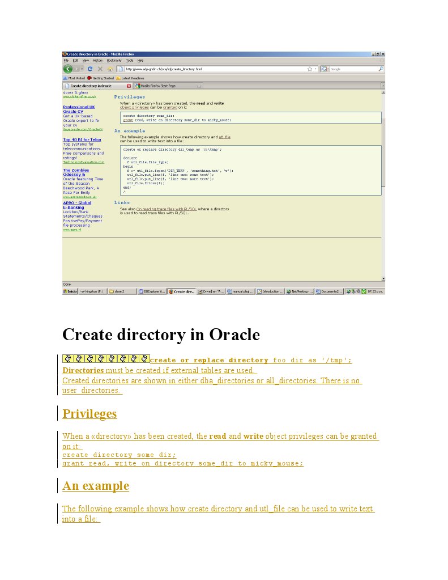Go to the Home page icon
This screenshot has height=580, width=448.
coord(110,69)
